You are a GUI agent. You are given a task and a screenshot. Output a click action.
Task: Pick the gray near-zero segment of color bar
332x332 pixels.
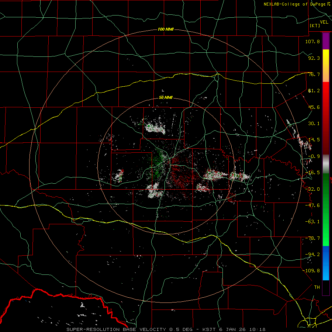(326, 164)
